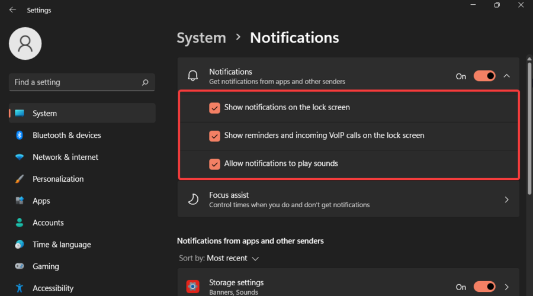Open Bluetooth & devices settings
The height and width of the screenshot is (296, 533).
pos(66,135)
